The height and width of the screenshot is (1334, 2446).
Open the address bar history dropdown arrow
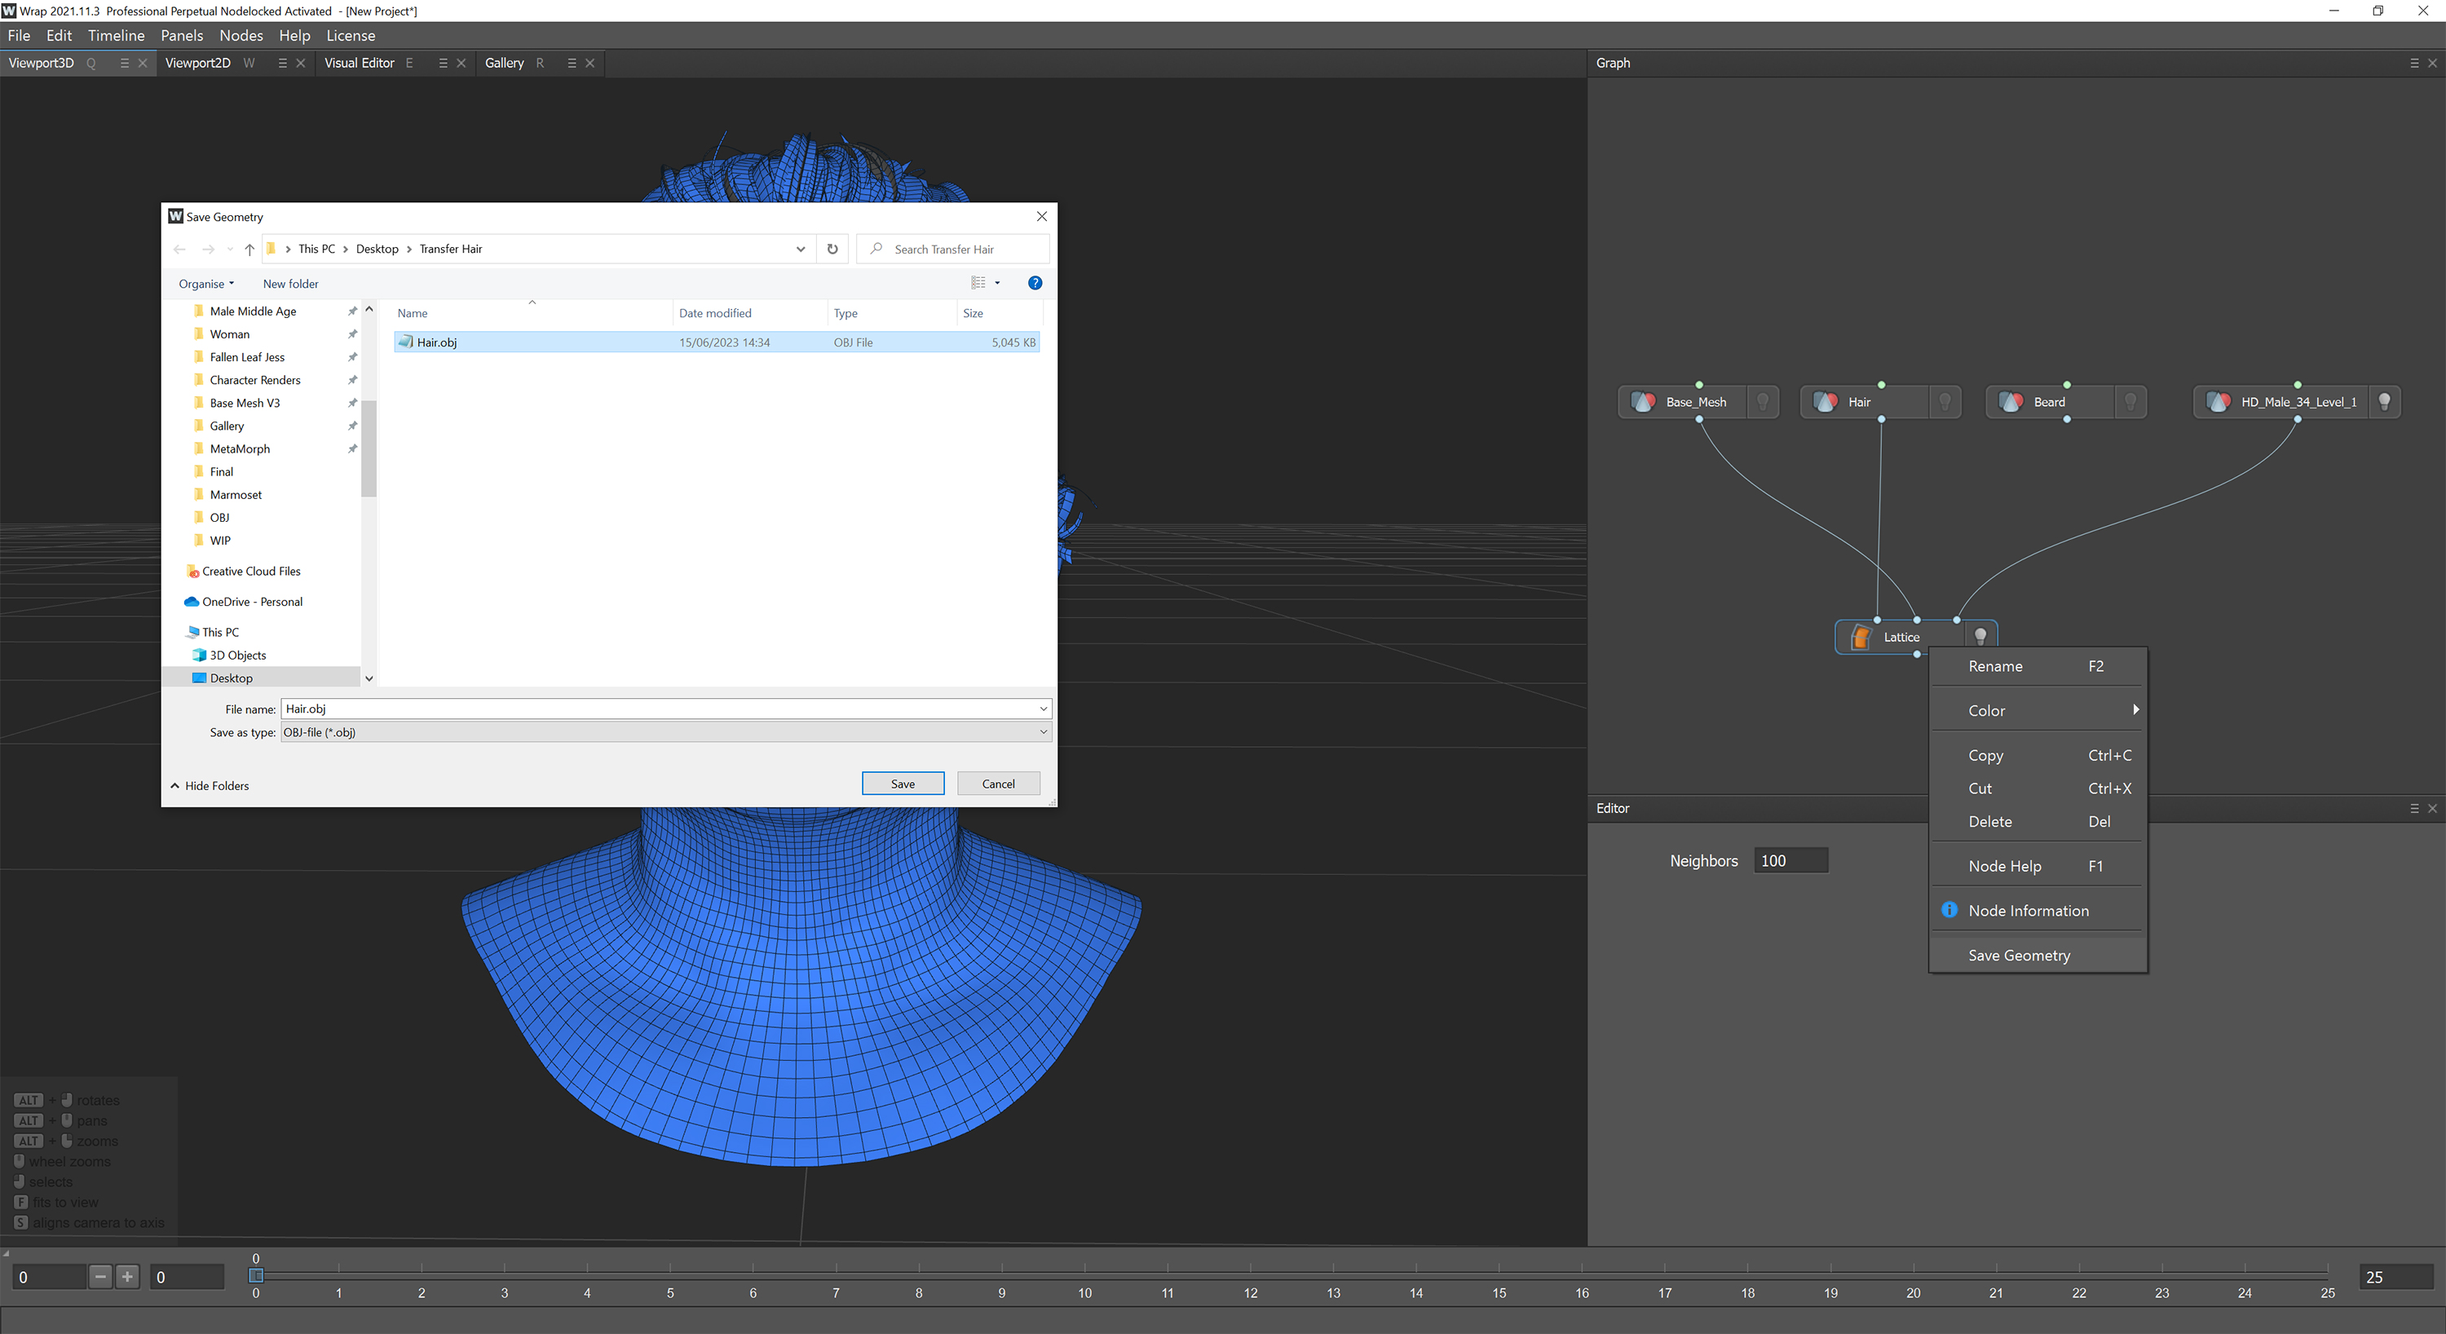800,249
